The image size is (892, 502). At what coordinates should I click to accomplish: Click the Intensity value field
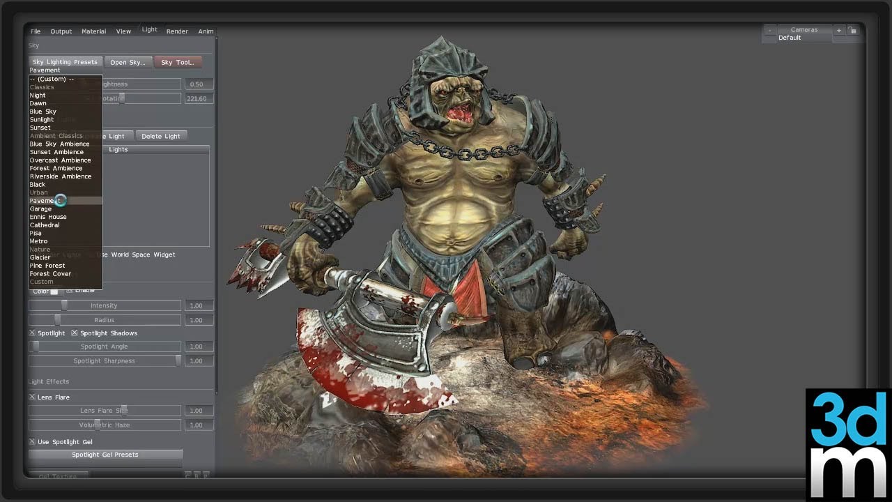198,305
